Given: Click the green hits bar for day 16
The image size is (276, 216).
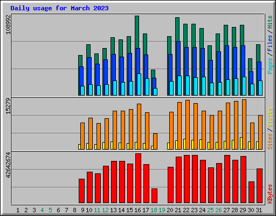Looking at the screenshot, I should pyautogui.click(x=137, y=32).
